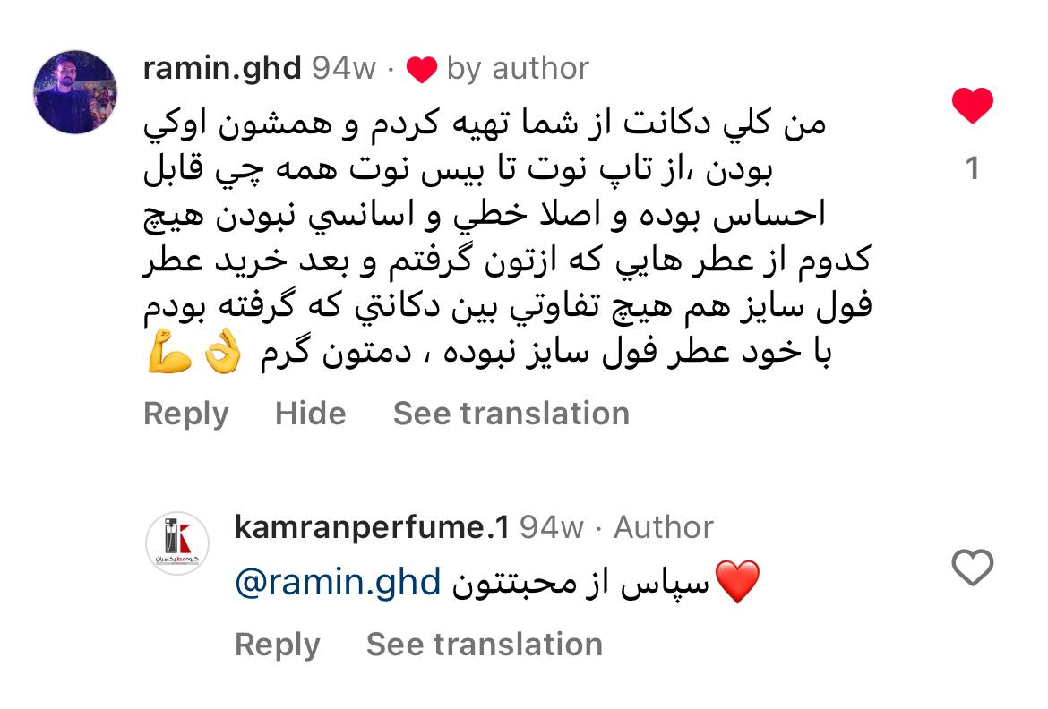This screenshot has height=709, width=1048.
Task: Hide ramin.ghd's comment
Action: [310, 414]
